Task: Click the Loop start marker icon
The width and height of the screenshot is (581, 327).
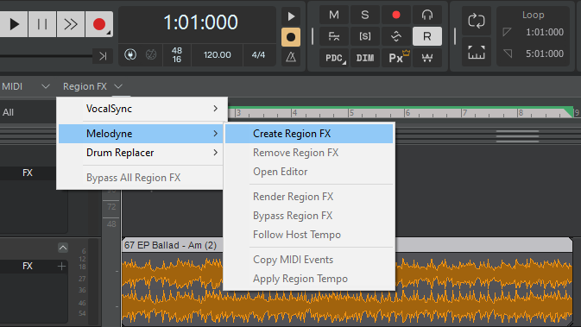Action: [x=508, y=32]
